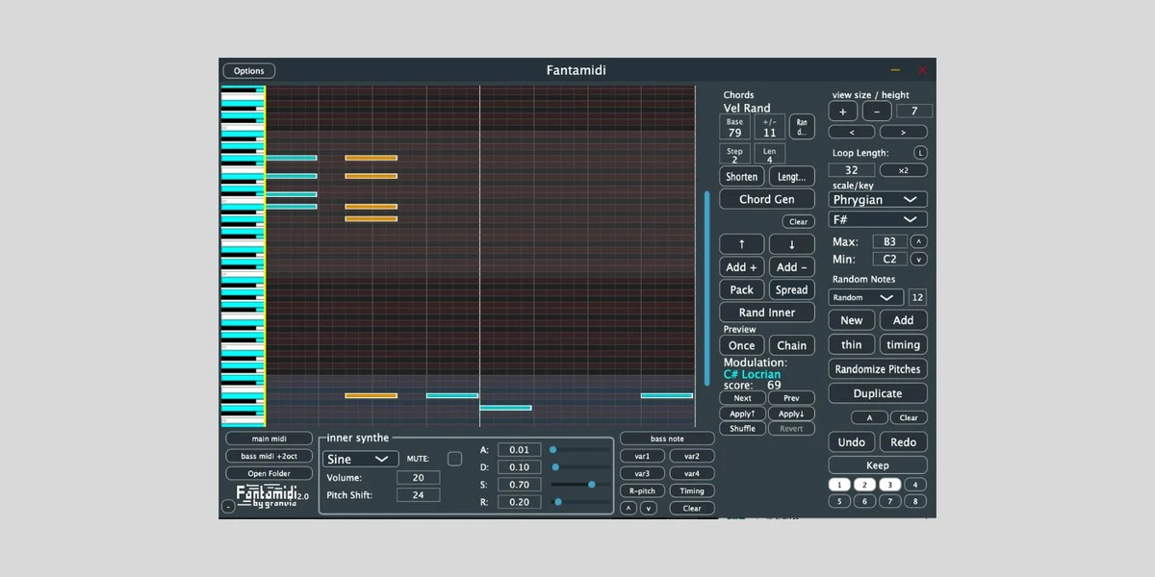Viewport: 1155px width, 577px height.
Task: Generate chords with Chord Gen
Action: click(767, 198)
